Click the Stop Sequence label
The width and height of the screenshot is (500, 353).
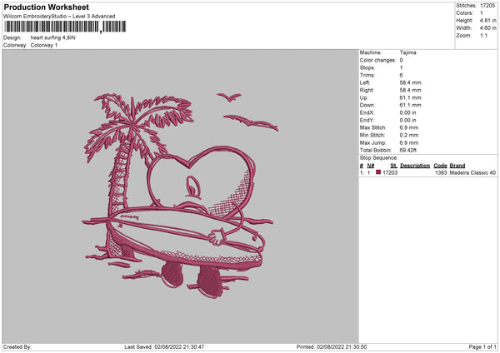tap(379, 157)
